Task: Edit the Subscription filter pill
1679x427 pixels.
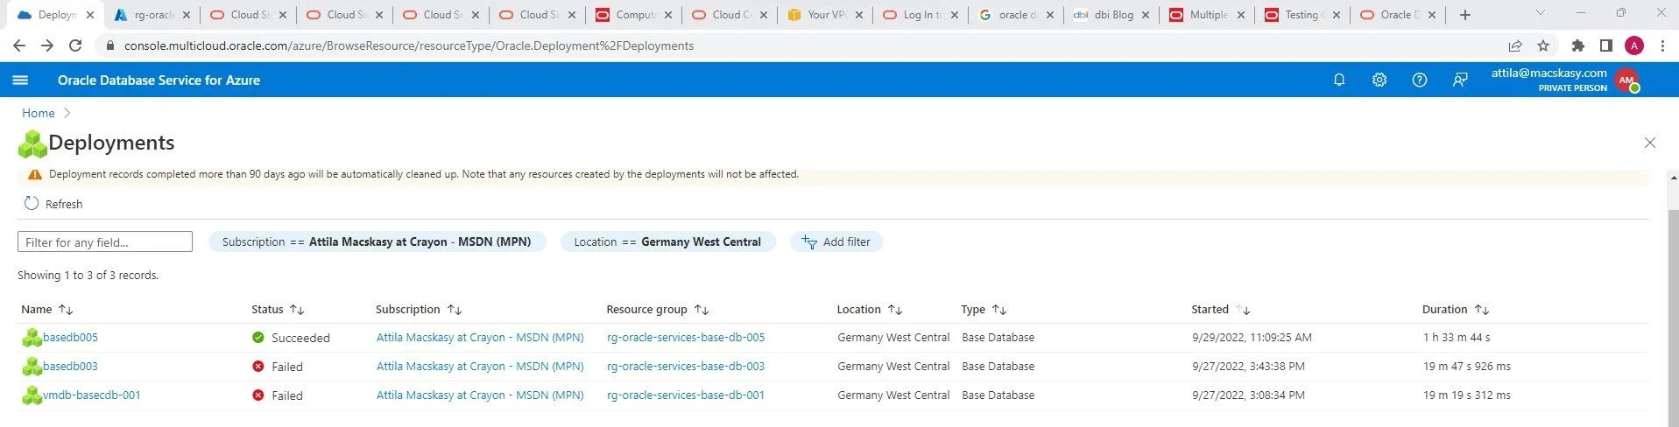Action: point(377,241)
